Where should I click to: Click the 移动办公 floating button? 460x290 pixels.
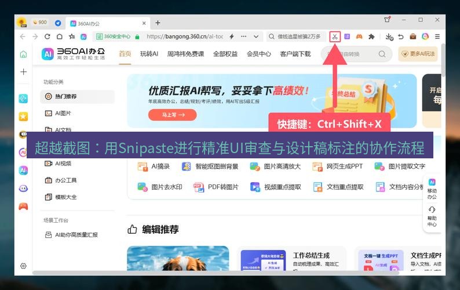click(432, 188)
